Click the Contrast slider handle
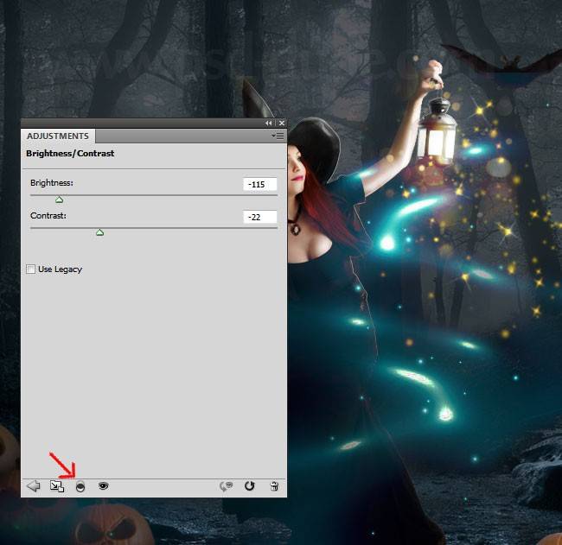This screenshot has height=545, width=562. (99, 232)
